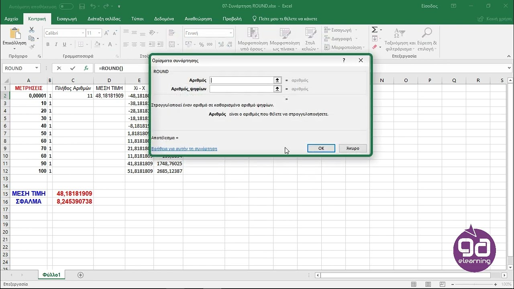Click the Clear eraser icon
The image size is (514, 289).
tap(374, 47)
